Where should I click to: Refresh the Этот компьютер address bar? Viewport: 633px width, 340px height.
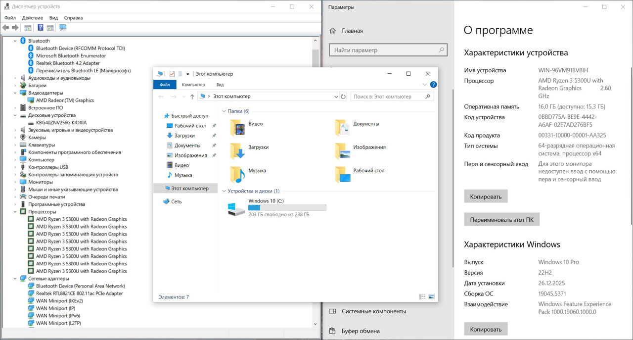[343, 97]
